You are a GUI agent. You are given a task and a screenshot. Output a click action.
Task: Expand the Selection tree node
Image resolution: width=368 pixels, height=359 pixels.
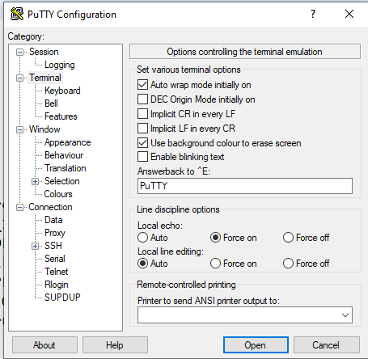(x=35, y=181)
